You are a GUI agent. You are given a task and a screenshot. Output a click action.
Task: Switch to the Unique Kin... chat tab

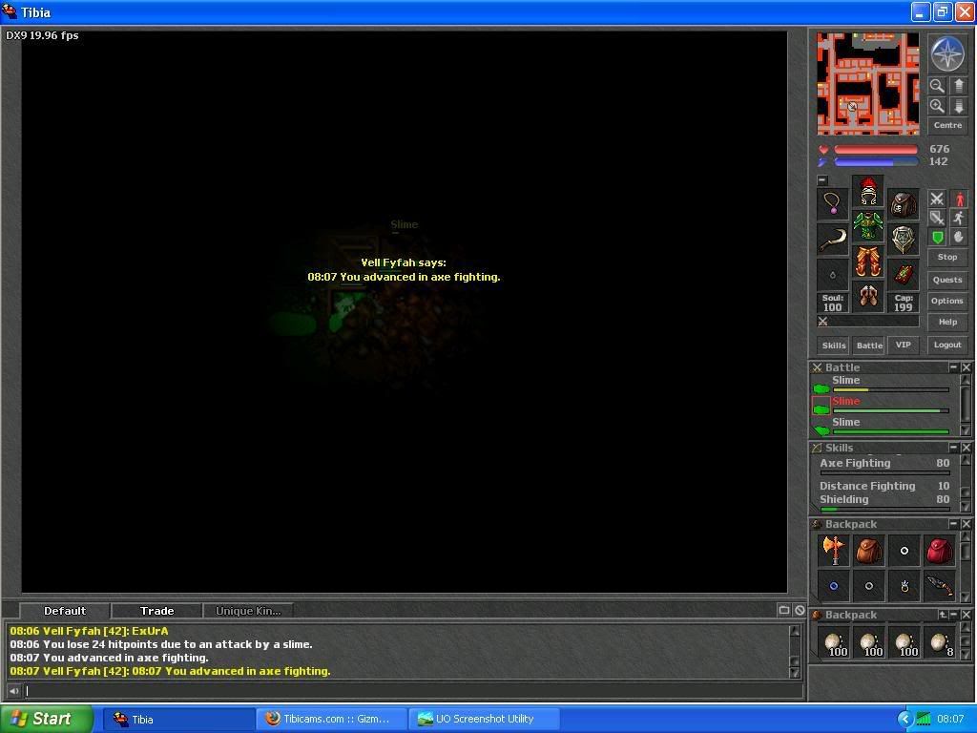(248, 611)
